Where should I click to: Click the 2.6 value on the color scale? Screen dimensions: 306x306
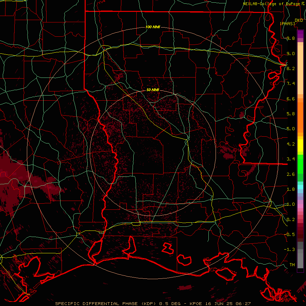[x=291, y=174]
